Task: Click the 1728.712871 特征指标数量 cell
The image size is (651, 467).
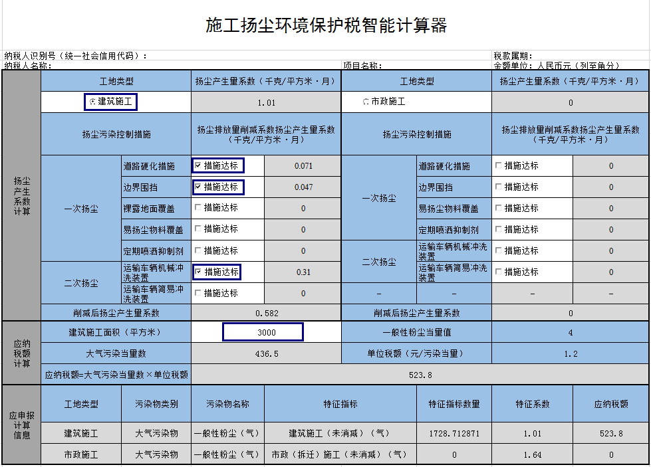Action: [454, 433]
